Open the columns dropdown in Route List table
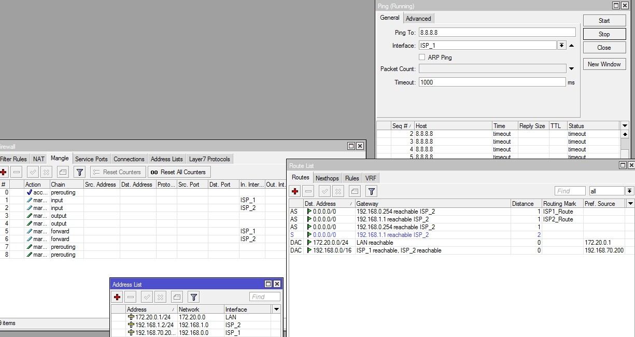635x337 pixels. pos(630,204)
